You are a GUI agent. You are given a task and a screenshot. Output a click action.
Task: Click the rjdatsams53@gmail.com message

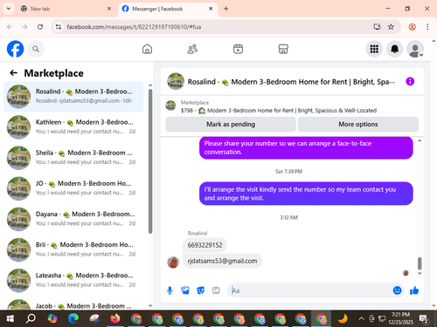(222, 261)
